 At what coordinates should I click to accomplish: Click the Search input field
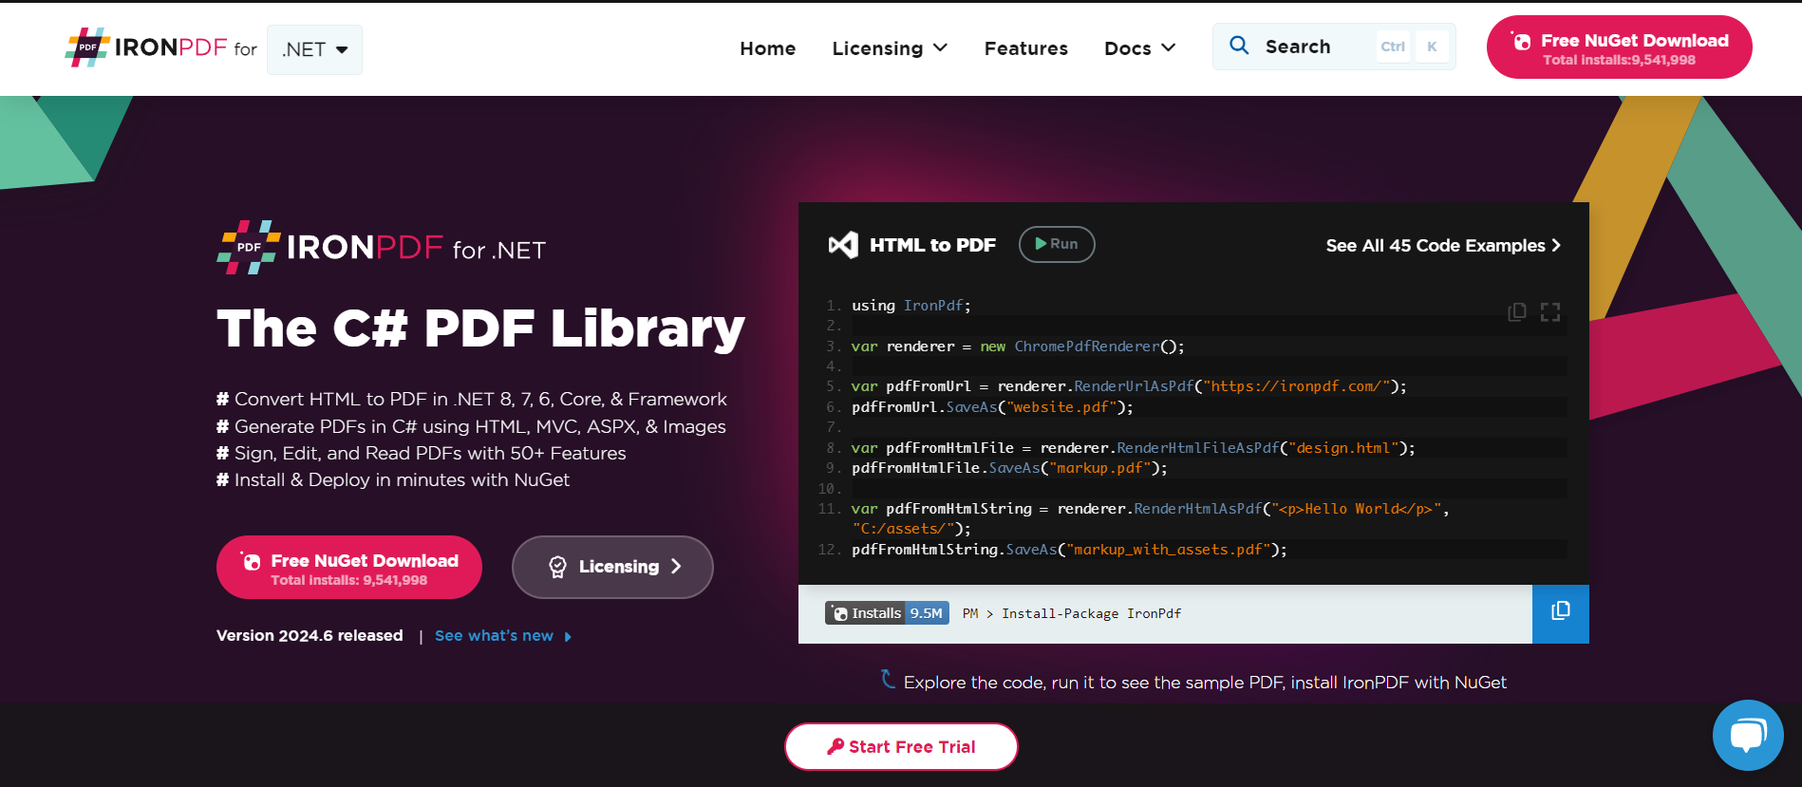click(x=1333, y=47)
